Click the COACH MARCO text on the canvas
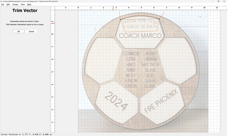227x136 pixels. coord(140,36)
